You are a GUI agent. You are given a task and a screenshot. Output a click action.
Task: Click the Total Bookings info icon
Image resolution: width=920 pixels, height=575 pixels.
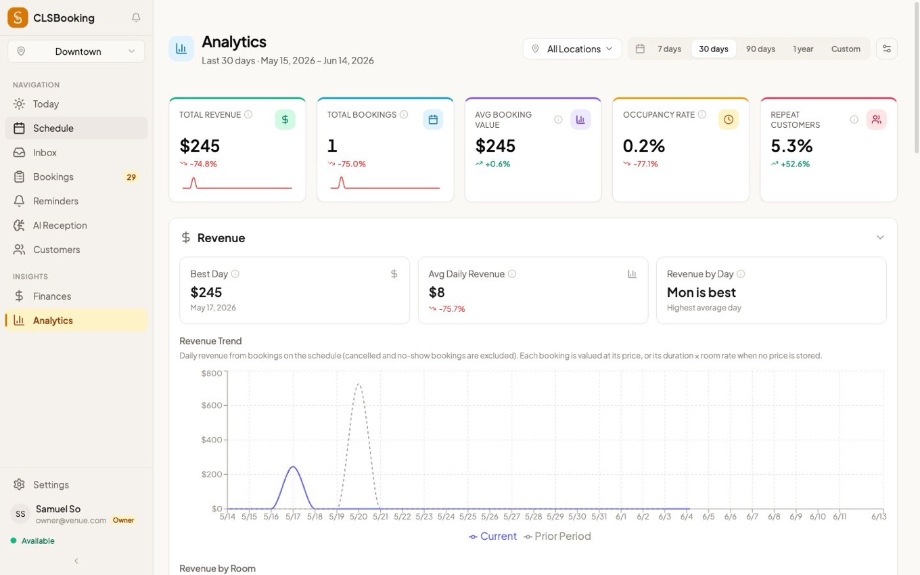(404, 114)
